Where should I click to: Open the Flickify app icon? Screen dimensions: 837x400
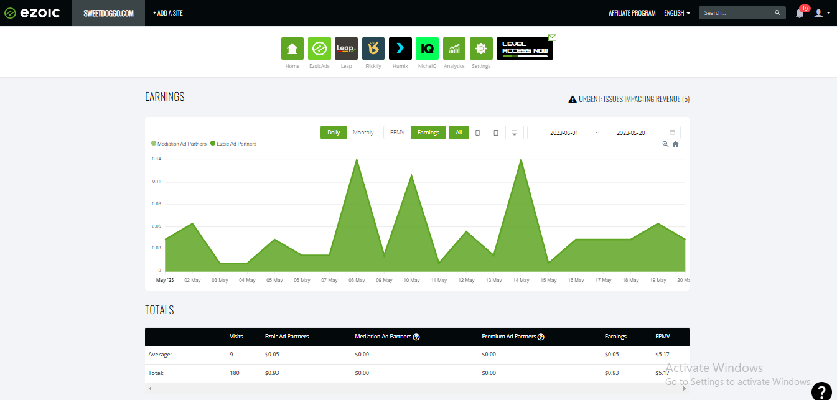[x=373, y=49]
